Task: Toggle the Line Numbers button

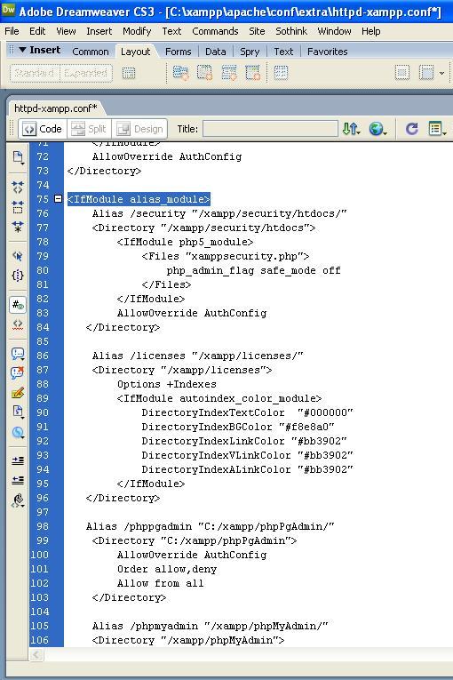Action: (x=18, y=305)
